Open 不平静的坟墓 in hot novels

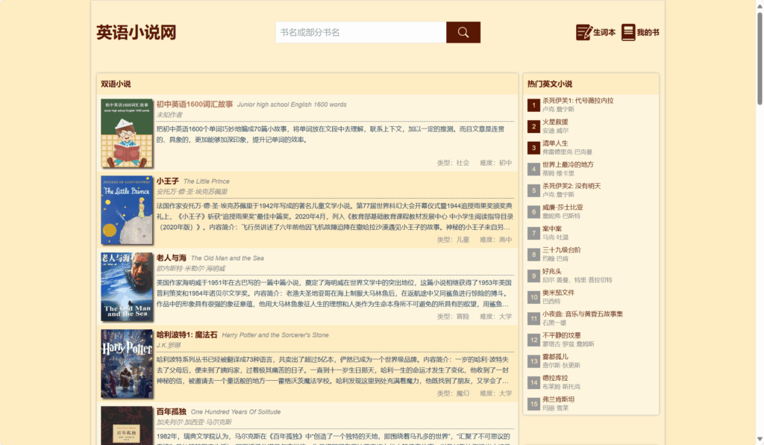click(x=561, y=335)
